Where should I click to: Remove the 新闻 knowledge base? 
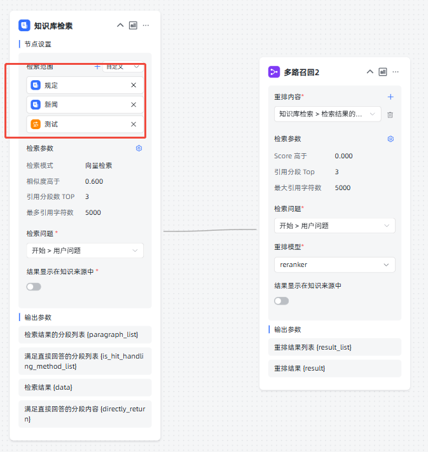tap(134, 104)
